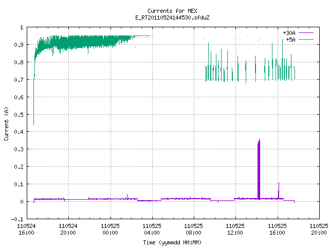Click the y-axis tick value '0.8'
The image size is (329, 247).
coord(19,62)
